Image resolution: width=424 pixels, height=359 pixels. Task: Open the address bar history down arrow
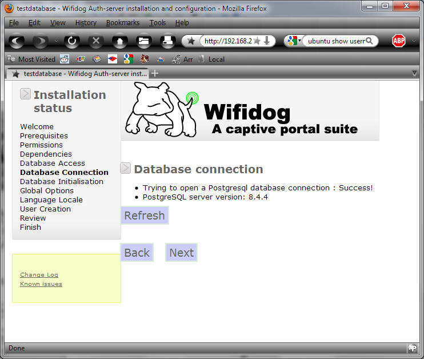(267, 41)
